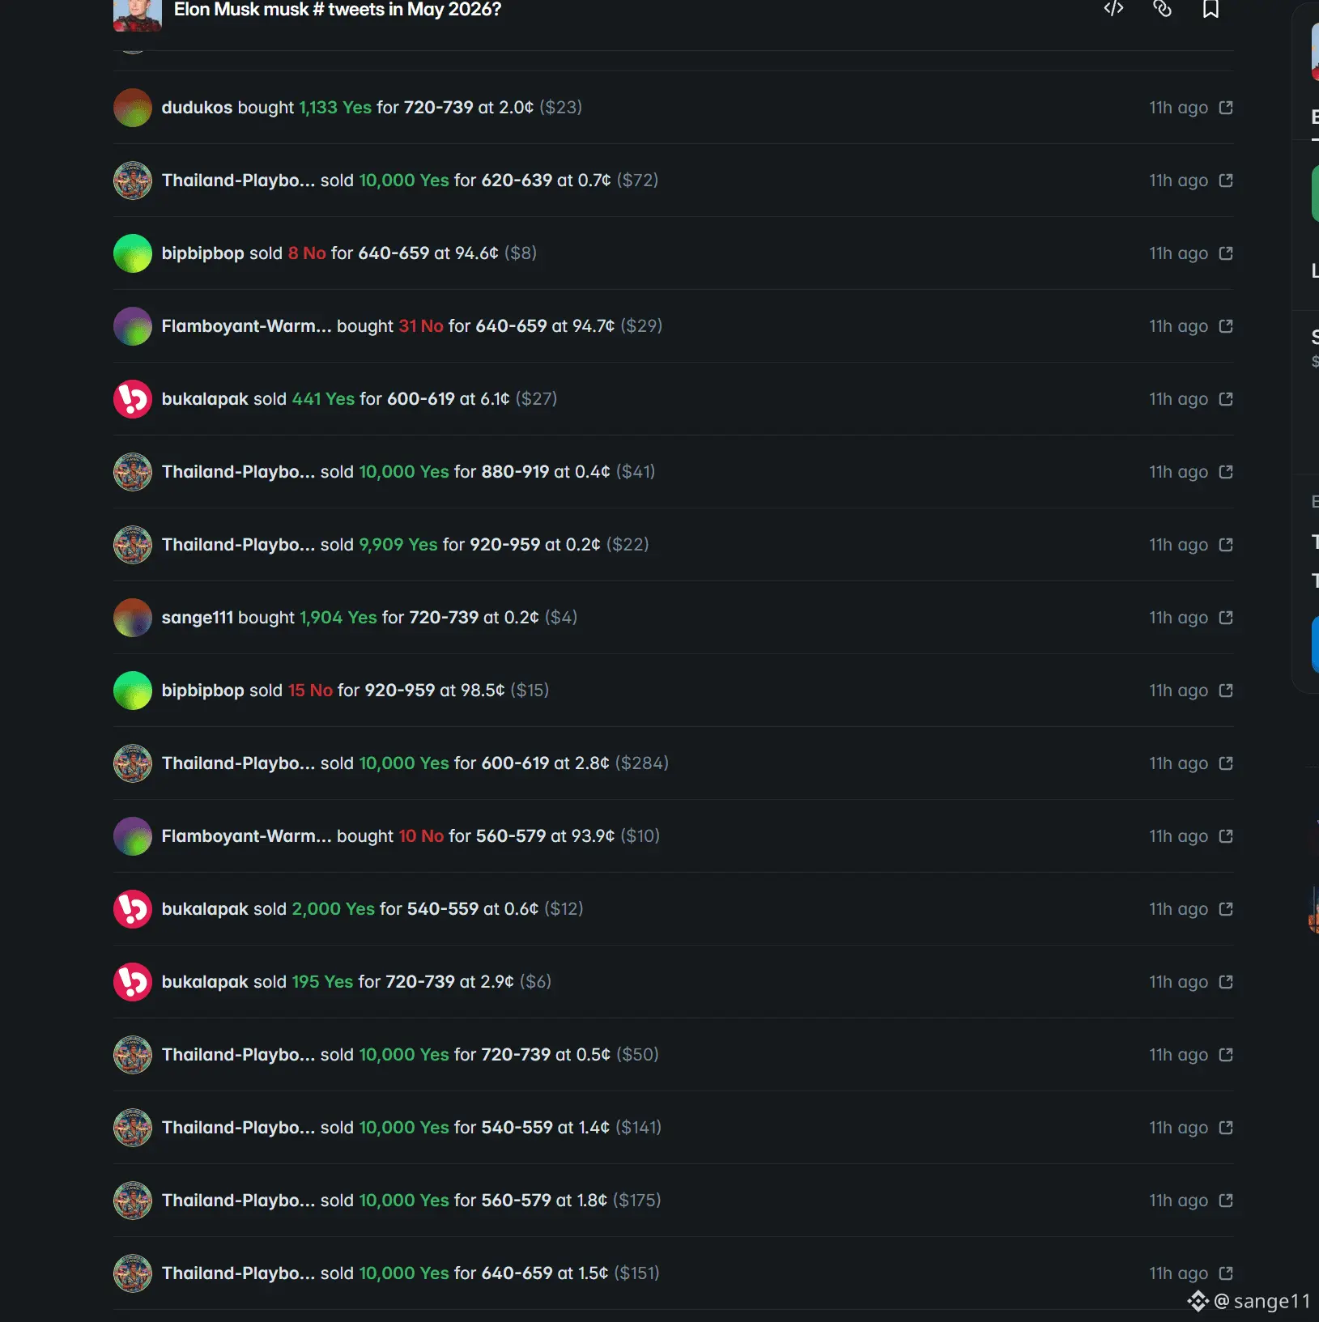
Task: Open the Elon Musk tweets market title
Action: click(338, 10)
